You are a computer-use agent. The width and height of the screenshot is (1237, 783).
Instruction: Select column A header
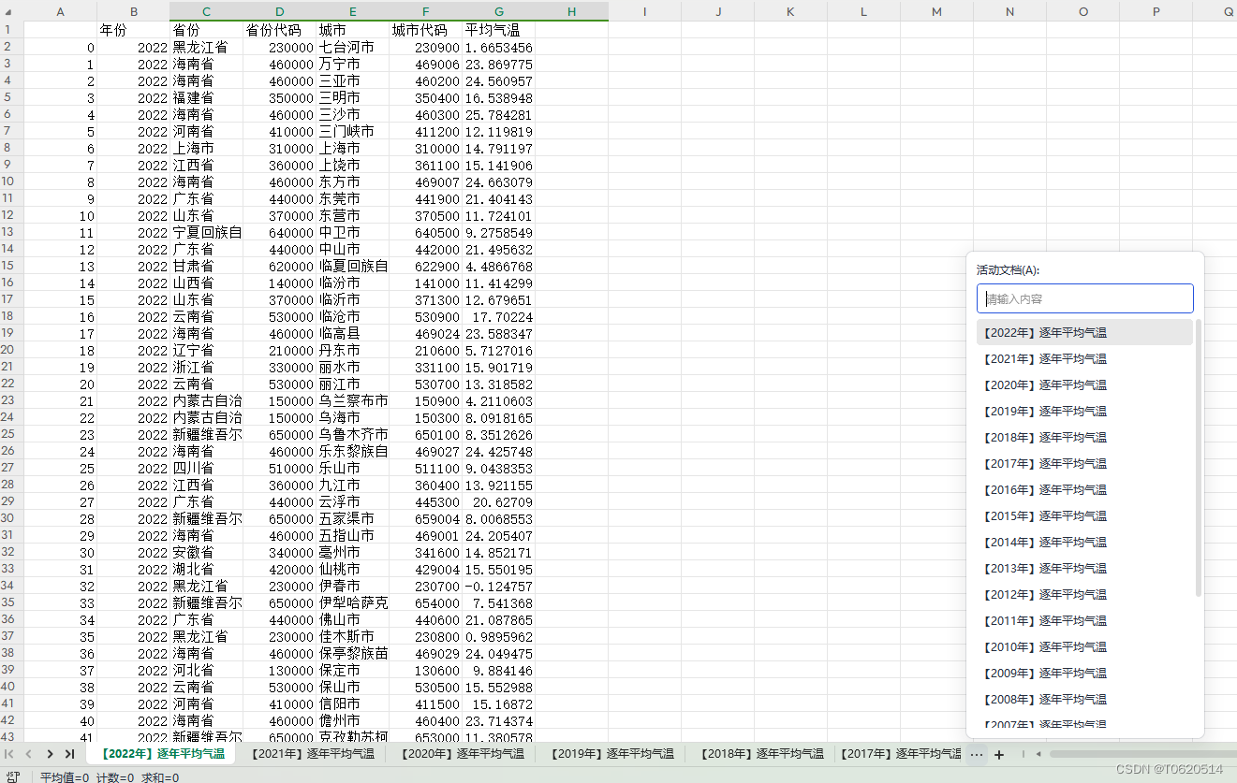tap(60, 11)
